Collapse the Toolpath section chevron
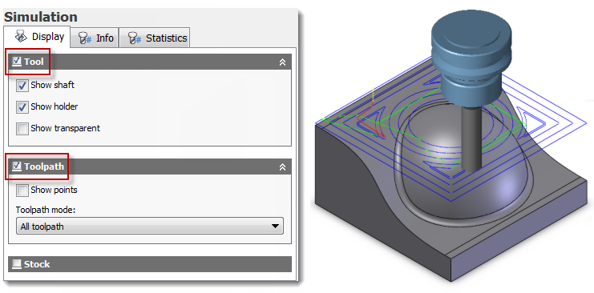The image size is (594, 293). (x=282, y=167)
